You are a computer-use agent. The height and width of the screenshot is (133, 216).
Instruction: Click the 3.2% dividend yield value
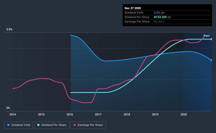(157, 13)
